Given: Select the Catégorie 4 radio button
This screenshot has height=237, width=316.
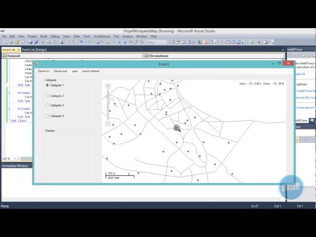Looking at the screenshot, I should [47, 116].
